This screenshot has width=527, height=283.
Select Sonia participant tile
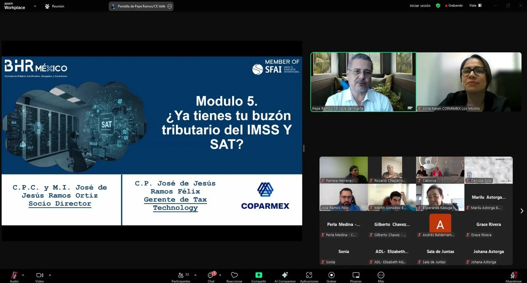344,252
